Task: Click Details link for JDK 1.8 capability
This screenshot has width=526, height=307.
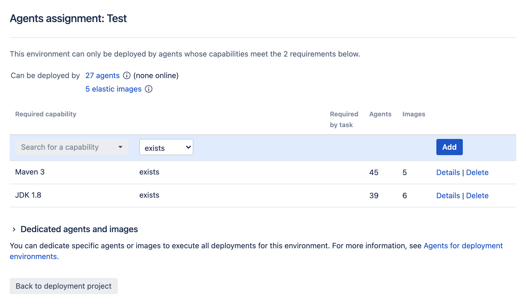Action: pos(448,195)
